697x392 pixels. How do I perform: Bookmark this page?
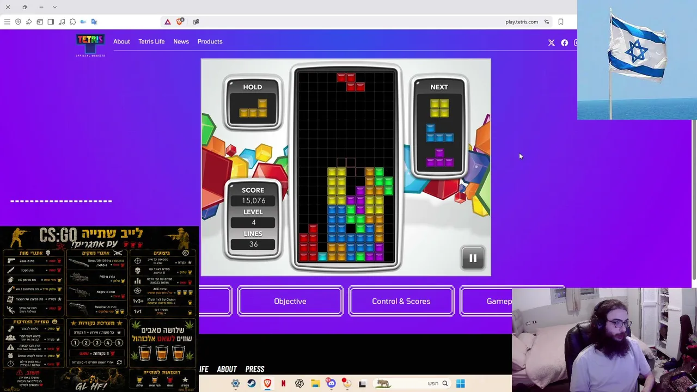(561, 22)
